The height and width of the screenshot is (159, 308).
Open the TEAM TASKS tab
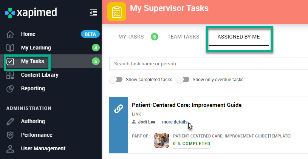tap(183, 37)
